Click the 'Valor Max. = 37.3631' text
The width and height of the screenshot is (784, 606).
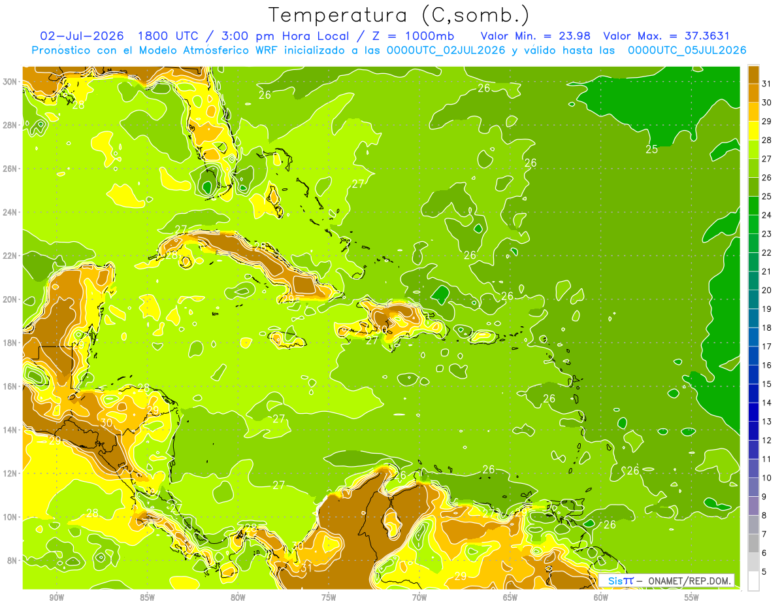[x=666, y=36]
